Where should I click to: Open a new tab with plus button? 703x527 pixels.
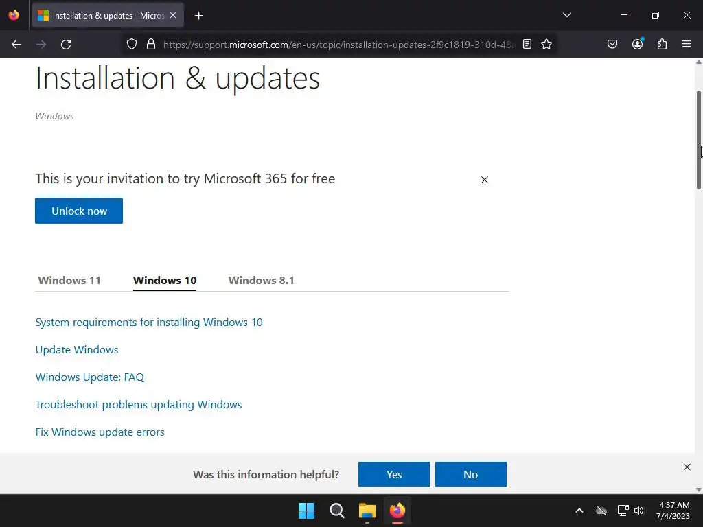(199, 16)
